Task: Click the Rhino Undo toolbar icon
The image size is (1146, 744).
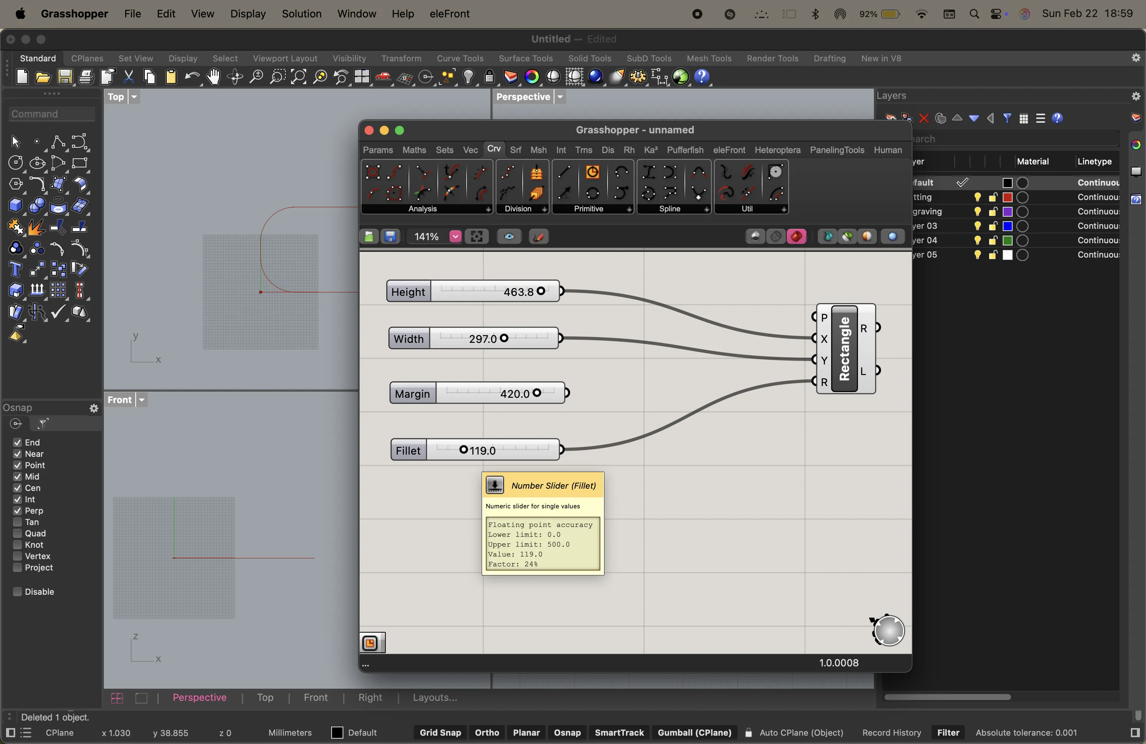Action: (x=192, y=77)
